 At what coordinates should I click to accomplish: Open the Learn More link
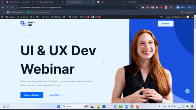[x=56, y=95]
